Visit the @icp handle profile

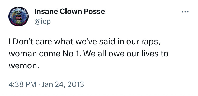[43, 22]
